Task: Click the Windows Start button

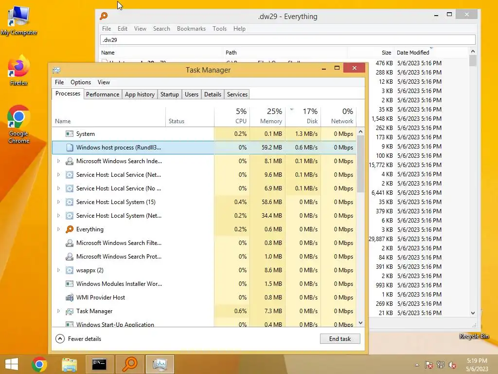Action: click(x=12, y=364)
